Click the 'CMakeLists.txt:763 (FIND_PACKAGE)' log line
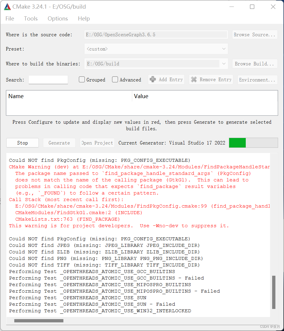284x331 pixels. [x=68, y=219]
